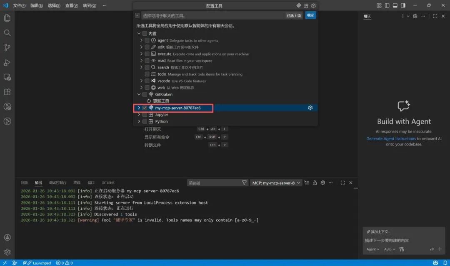The width and height of the screenshot is (450, 266).
Task: Open Remote Explorer in activity bar
Action: pos(7,77)
